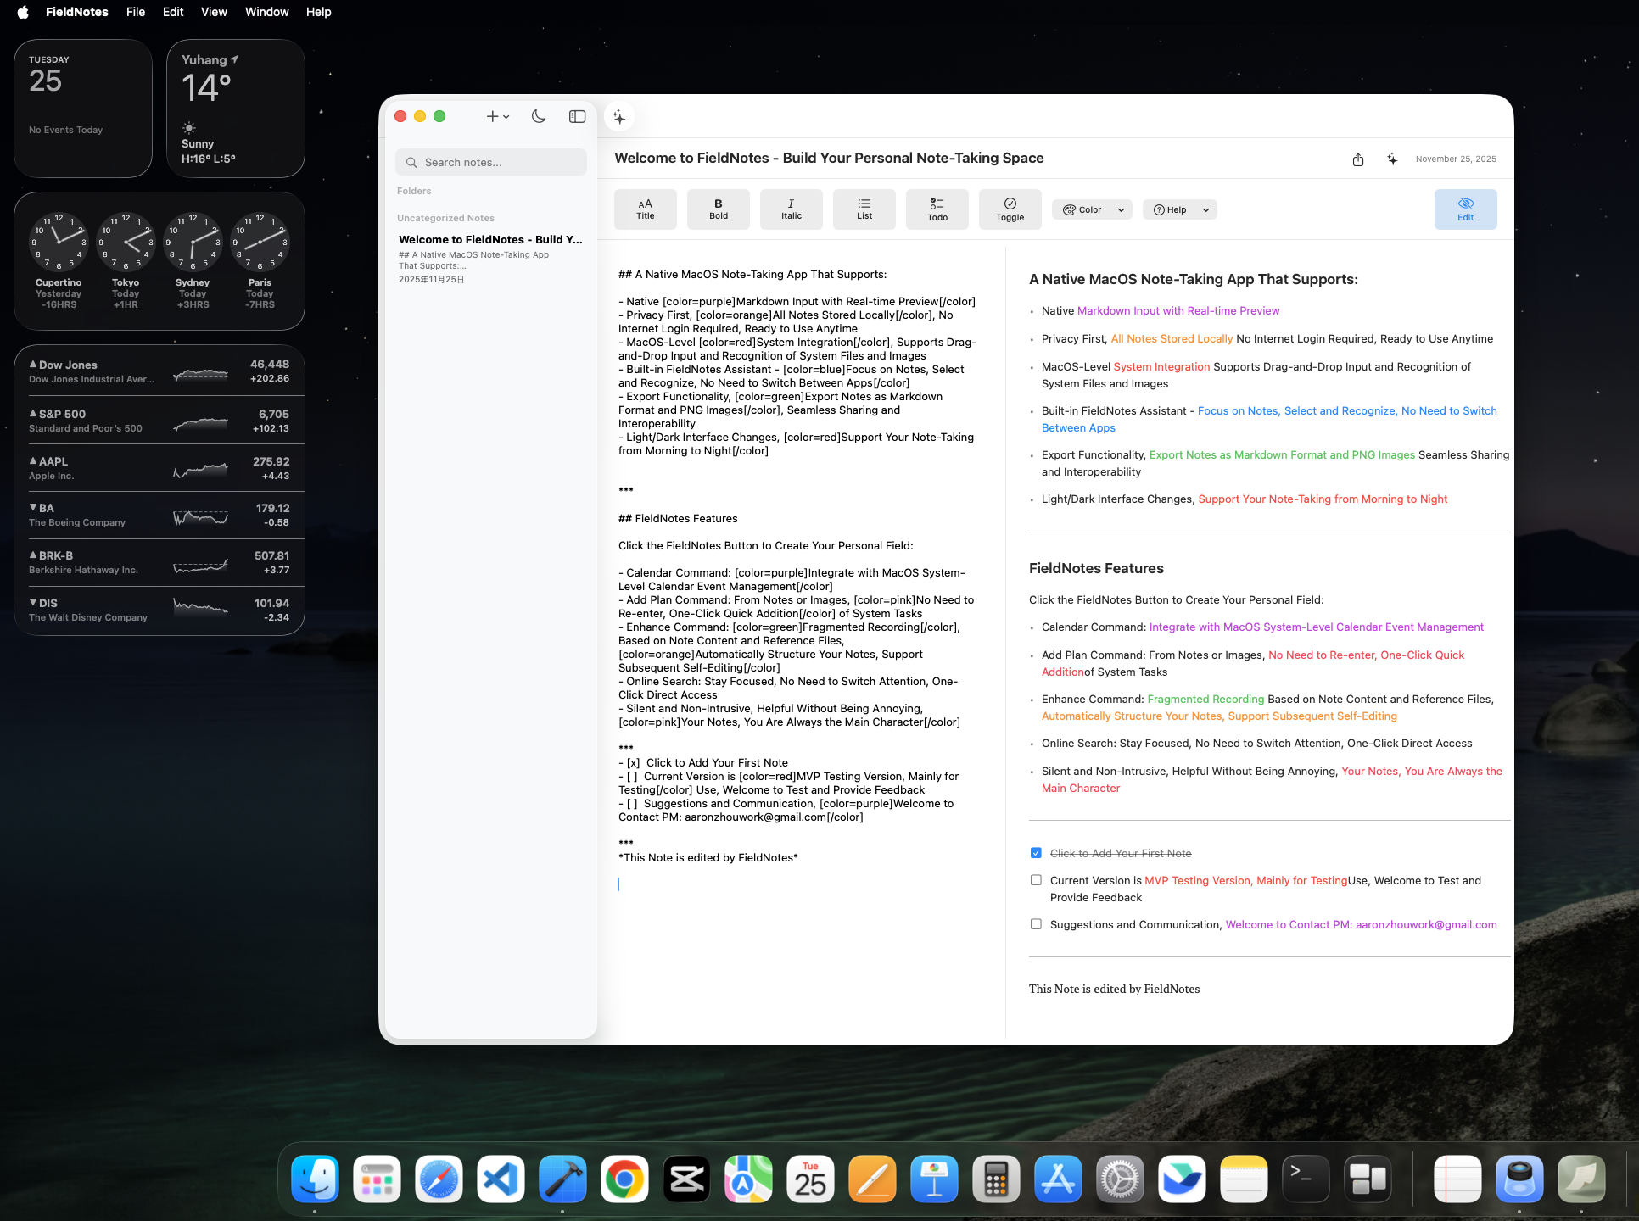Viewport: 1639px width, 1221px height.
Task: Insert a Todo item
Action: [x=937, y=209]
